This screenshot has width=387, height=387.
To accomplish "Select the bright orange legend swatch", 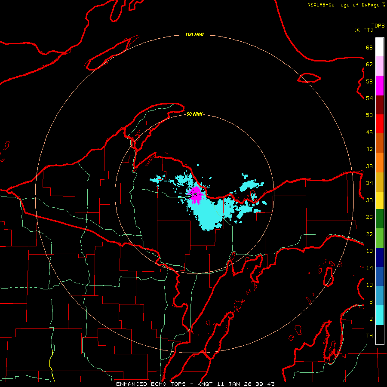I will point(380,163).
